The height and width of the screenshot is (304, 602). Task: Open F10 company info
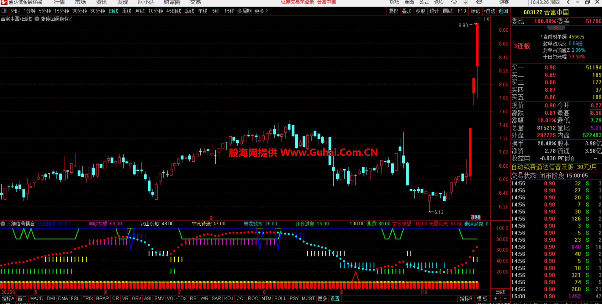pyautogui.click(x=462, y=11)
